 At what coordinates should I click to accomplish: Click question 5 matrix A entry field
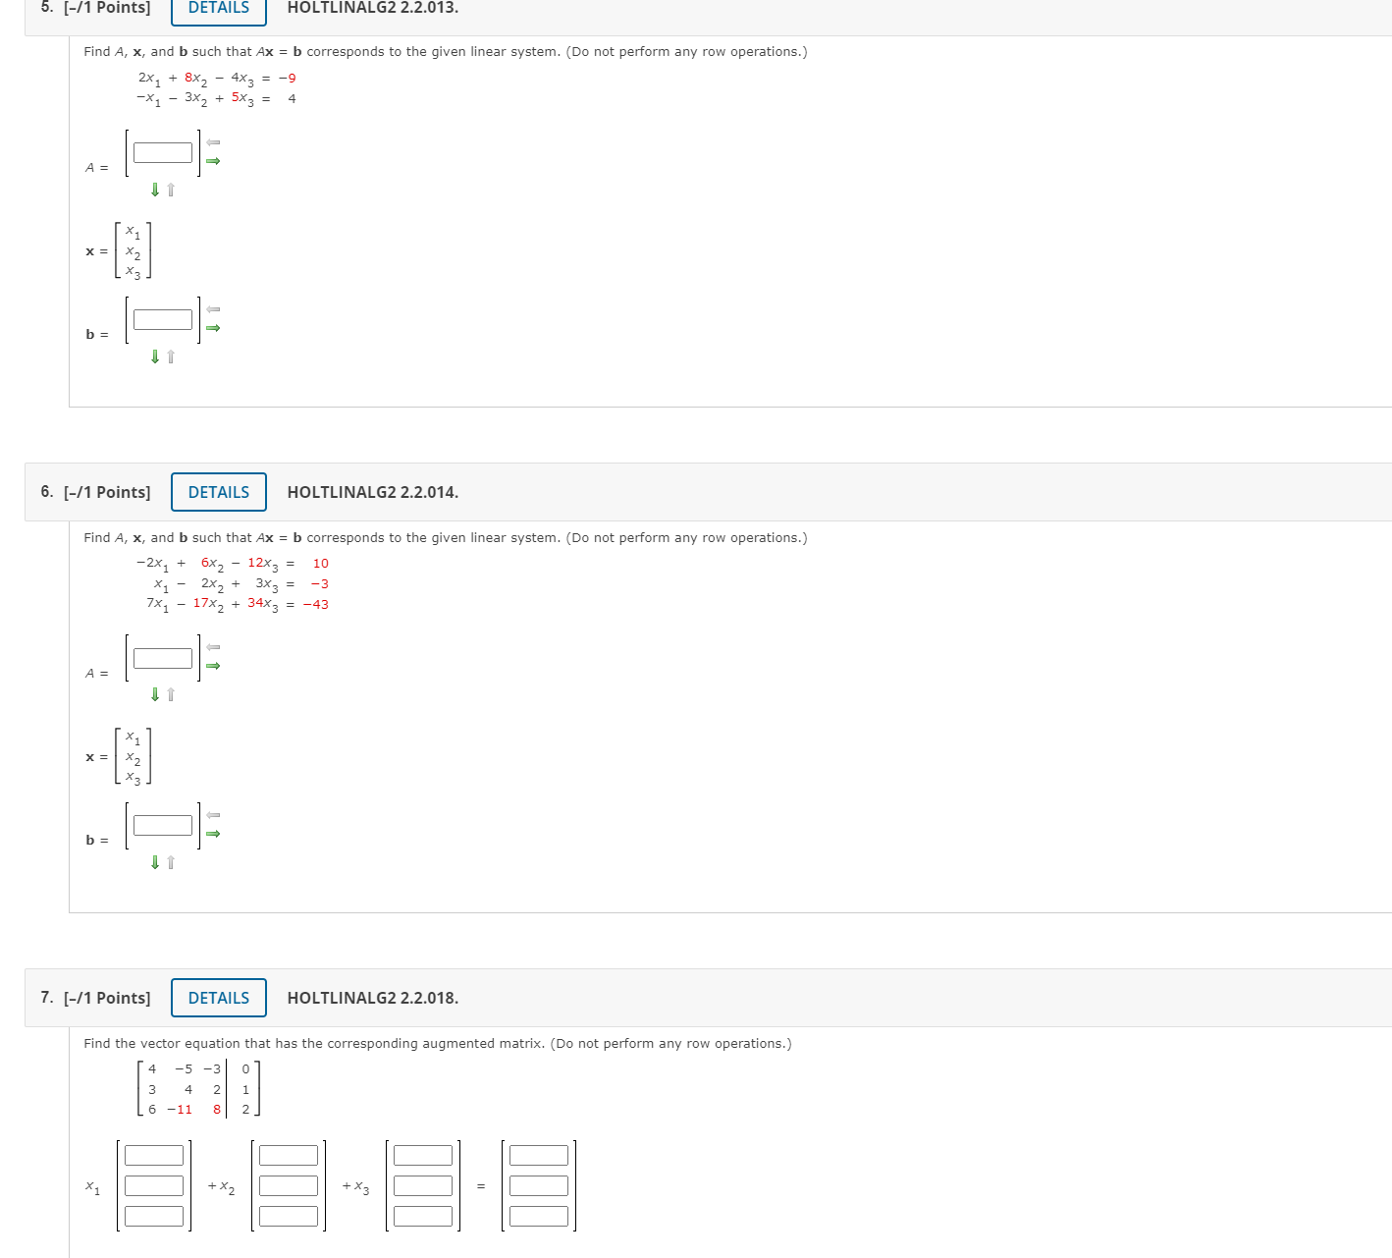[163, 152]
